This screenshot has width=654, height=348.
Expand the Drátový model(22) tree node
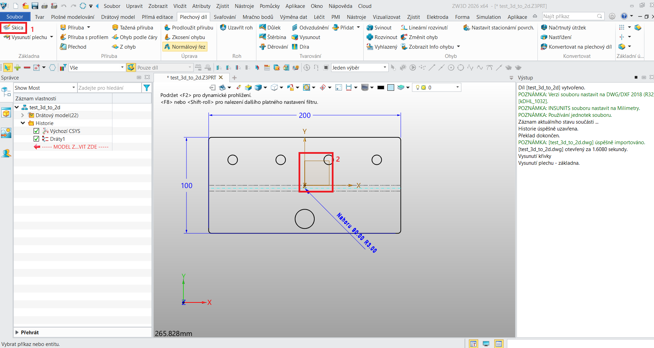pos(23,115)
